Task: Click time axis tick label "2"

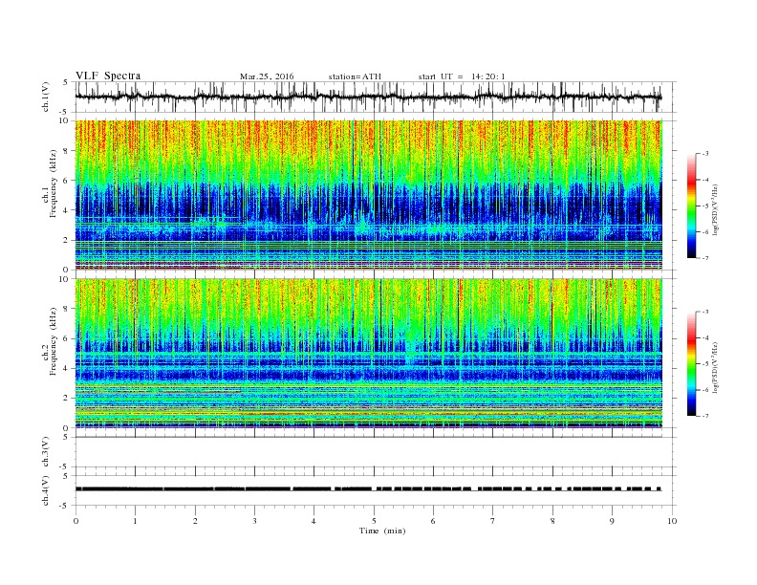Action: [x=195, y=521]
